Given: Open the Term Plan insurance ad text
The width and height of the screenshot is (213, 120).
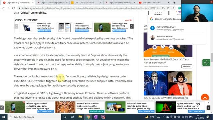Looking at the screenshot, I should pos(166,61).
